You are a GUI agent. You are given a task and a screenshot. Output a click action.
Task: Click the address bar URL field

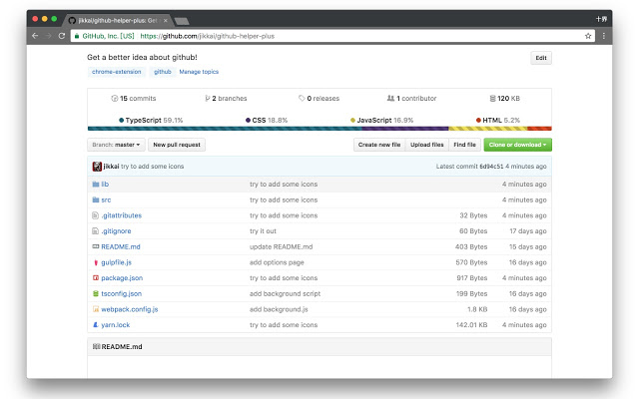332,36
